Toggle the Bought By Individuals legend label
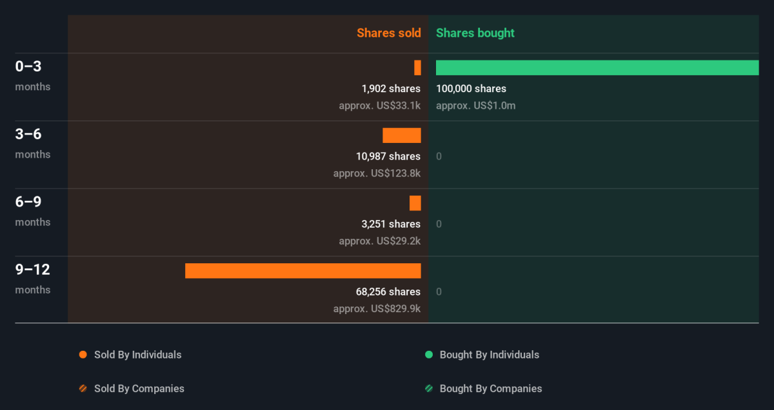Viewport: 774px width, 410px height. point(489,355)
